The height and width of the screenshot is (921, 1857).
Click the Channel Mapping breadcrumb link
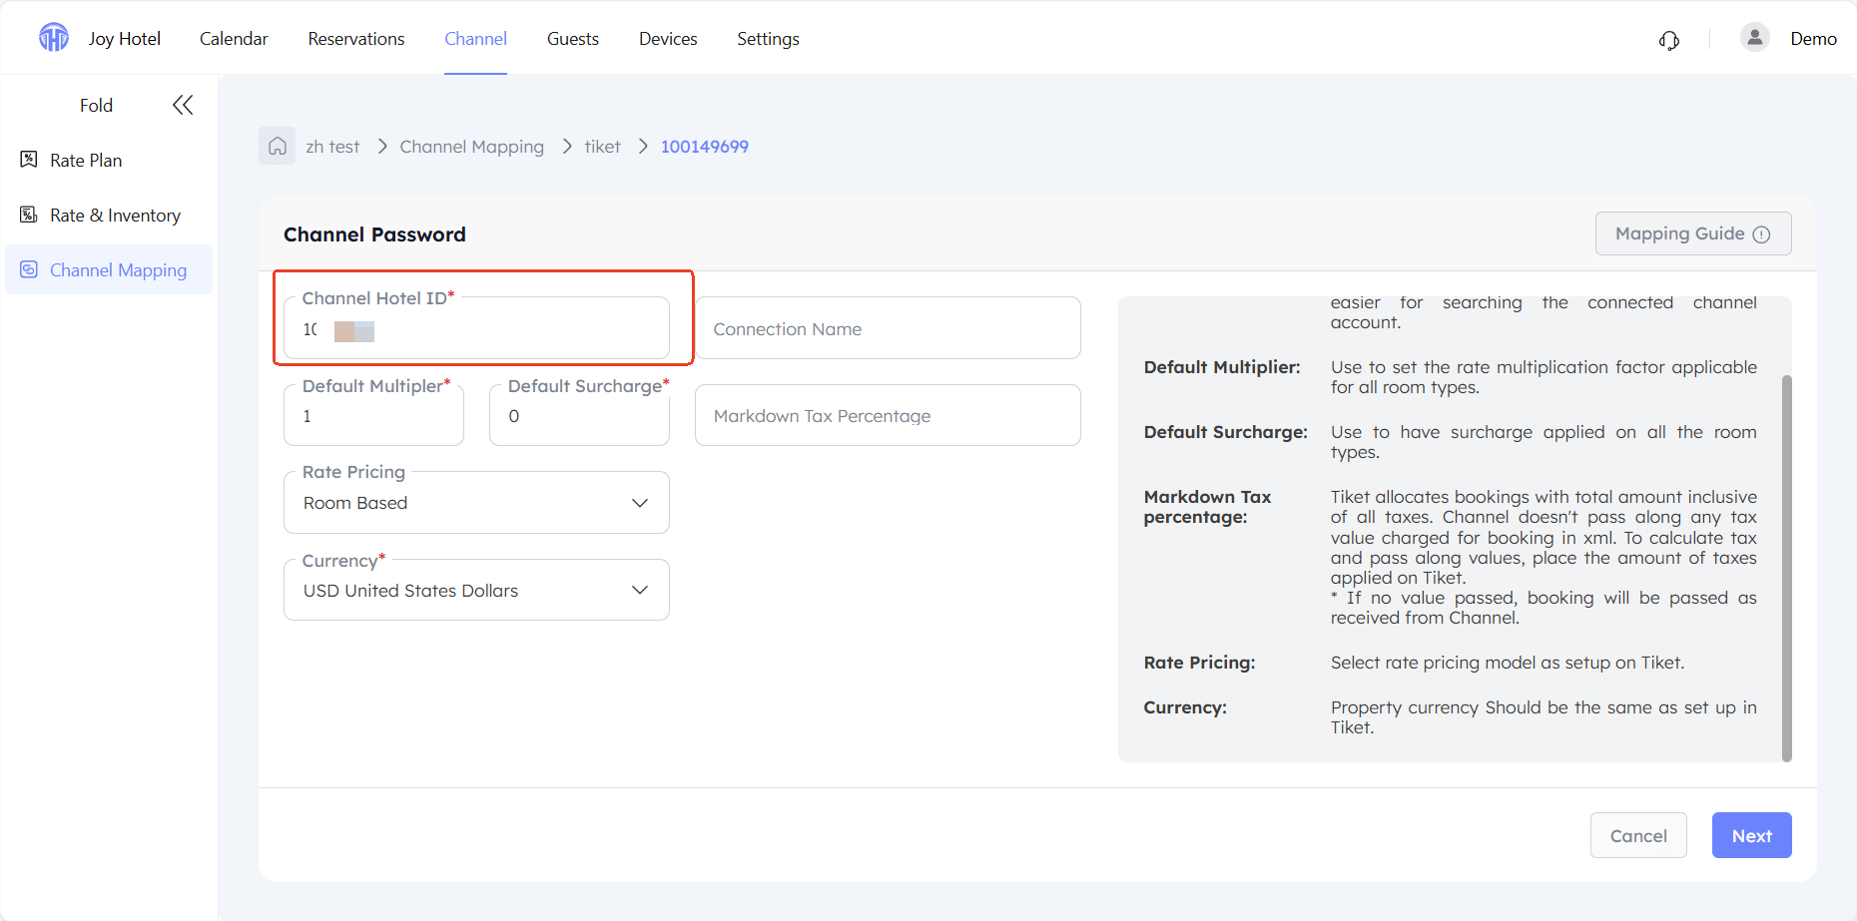pyautogui.click(x=472, y=147)
